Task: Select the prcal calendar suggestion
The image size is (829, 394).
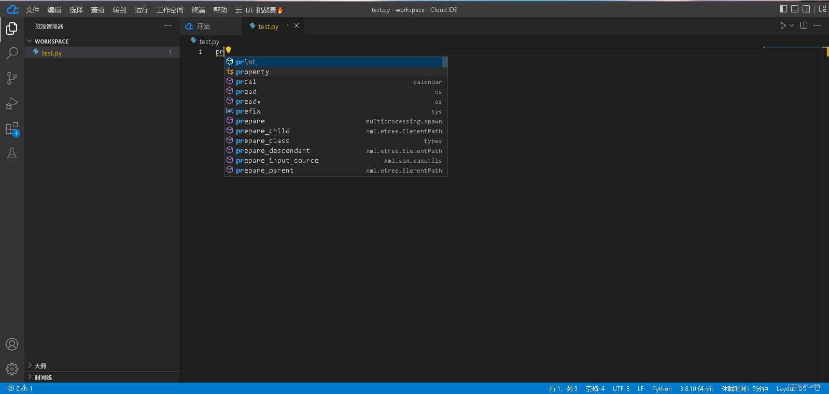Action: click(x=335, y=81)
